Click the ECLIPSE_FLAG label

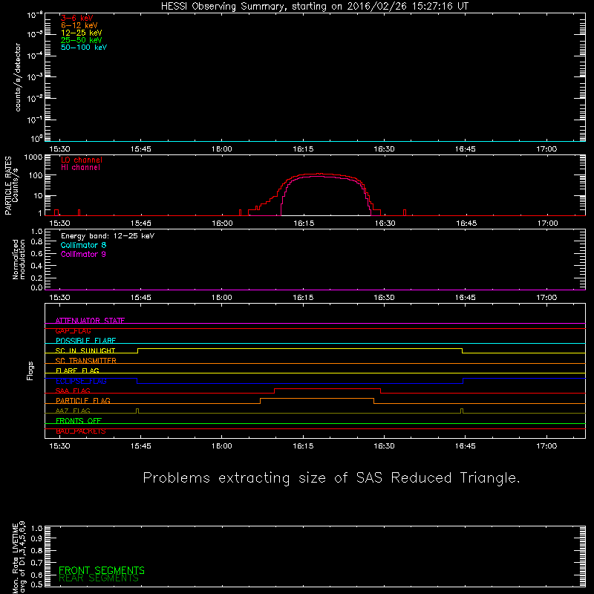pos(81,381)
